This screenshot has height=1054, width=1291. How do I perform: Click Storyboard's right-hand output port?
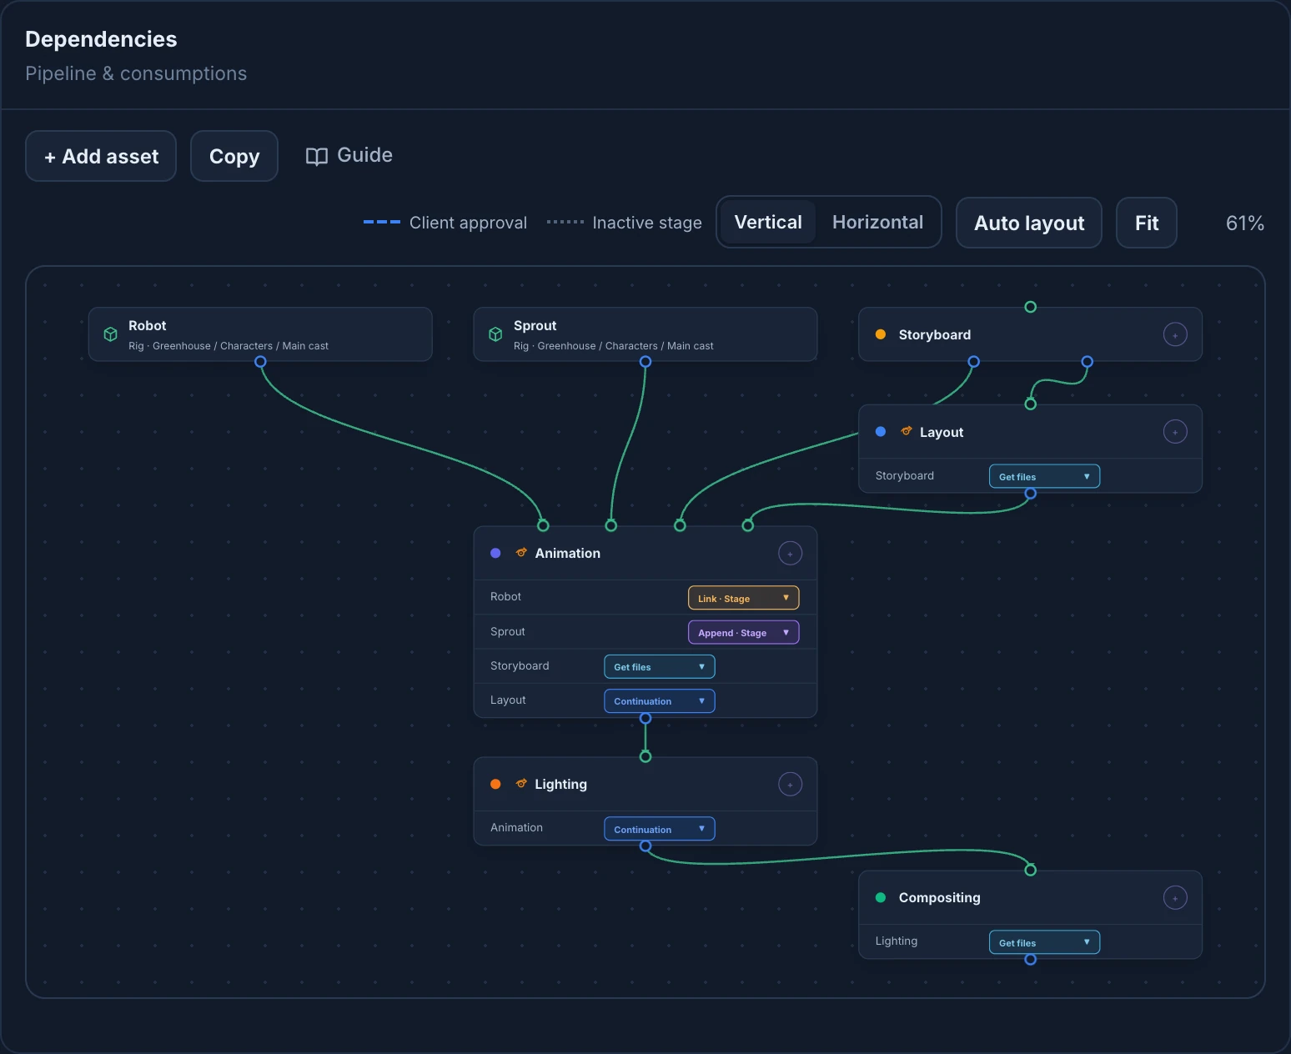[1088, 362]
